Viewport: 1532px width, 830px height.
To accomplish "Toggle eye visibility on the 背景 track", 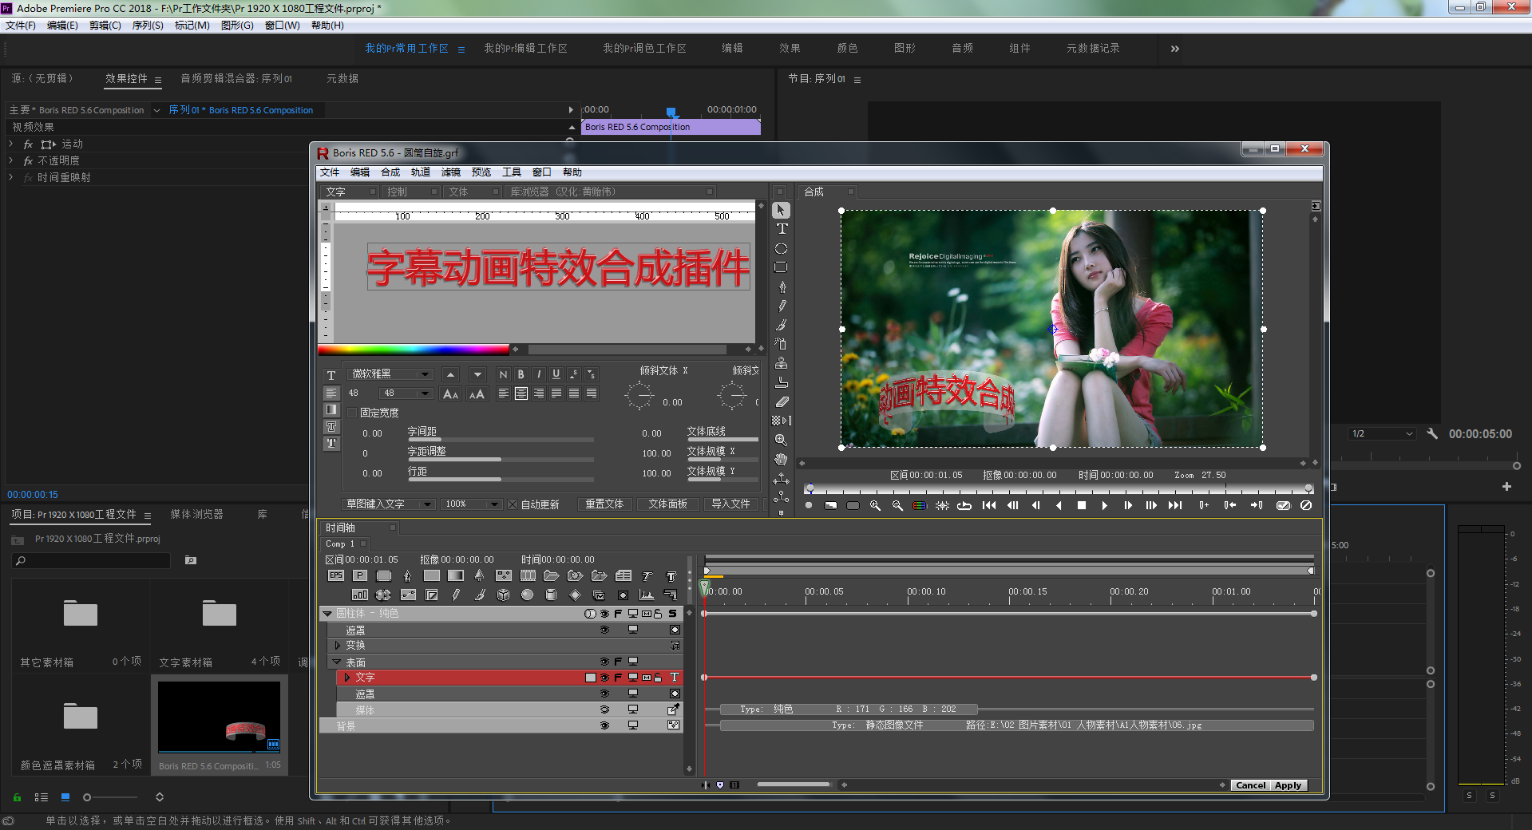I will (604, 725).
